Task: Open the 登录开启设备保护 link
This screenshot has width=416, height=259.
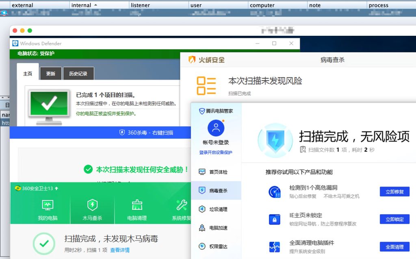Action: coord(216,152)
